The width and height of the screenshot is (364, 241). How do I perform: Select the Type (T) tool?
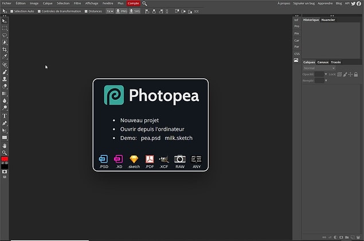pos(5,116)
